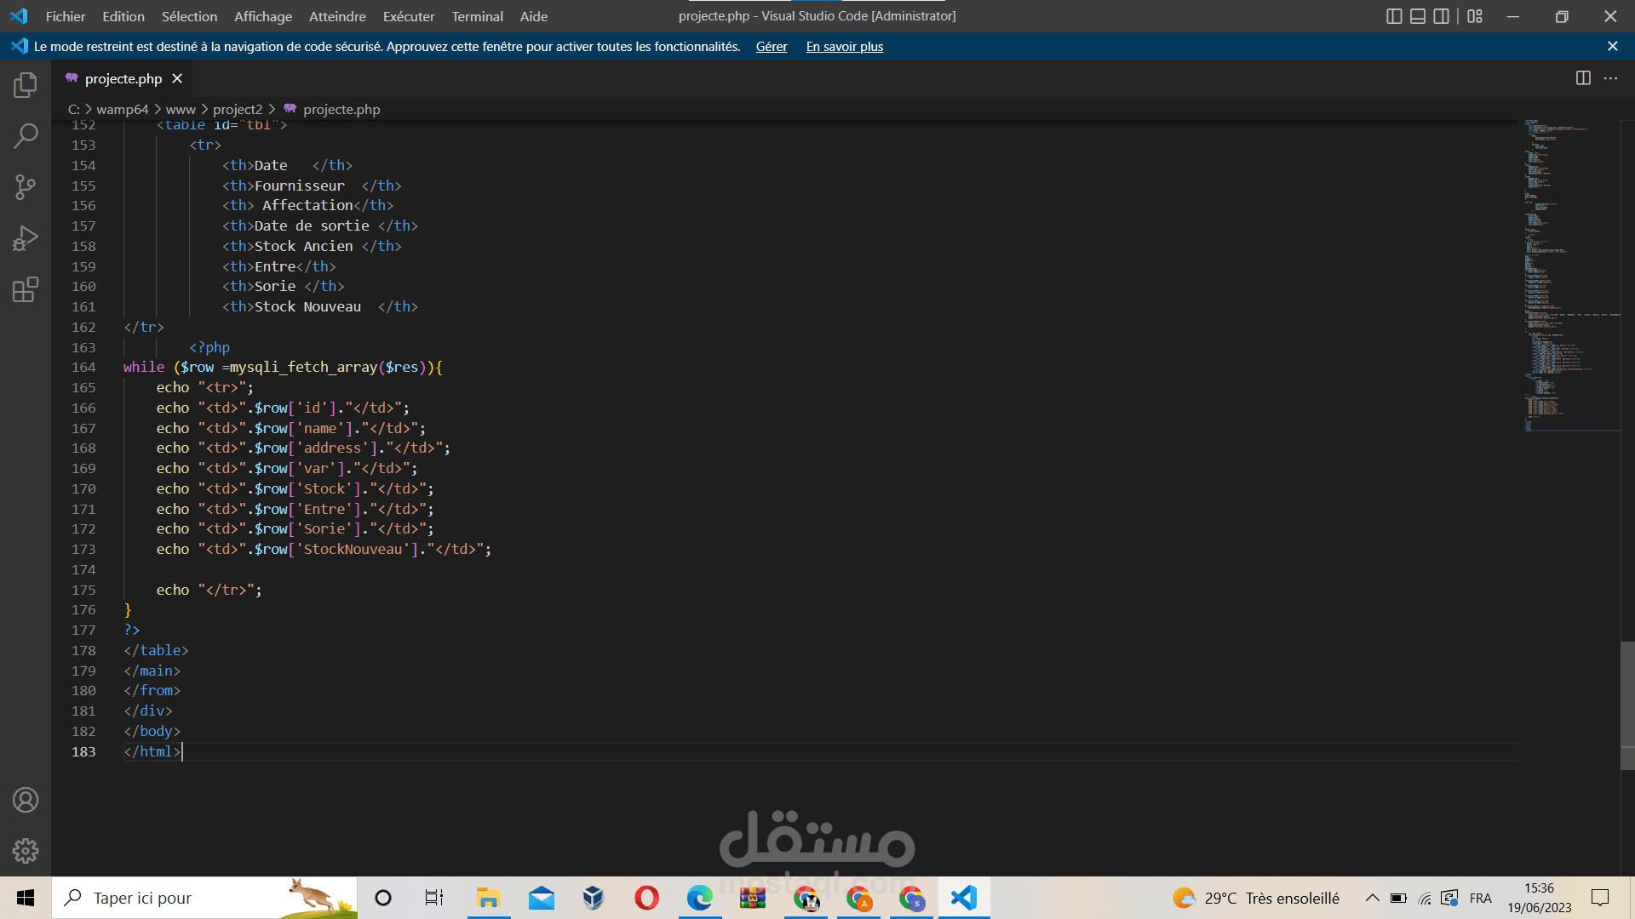The image size is (1635, 919).
Task: Open the Accounts menu icon
Action: coord(26,800)
